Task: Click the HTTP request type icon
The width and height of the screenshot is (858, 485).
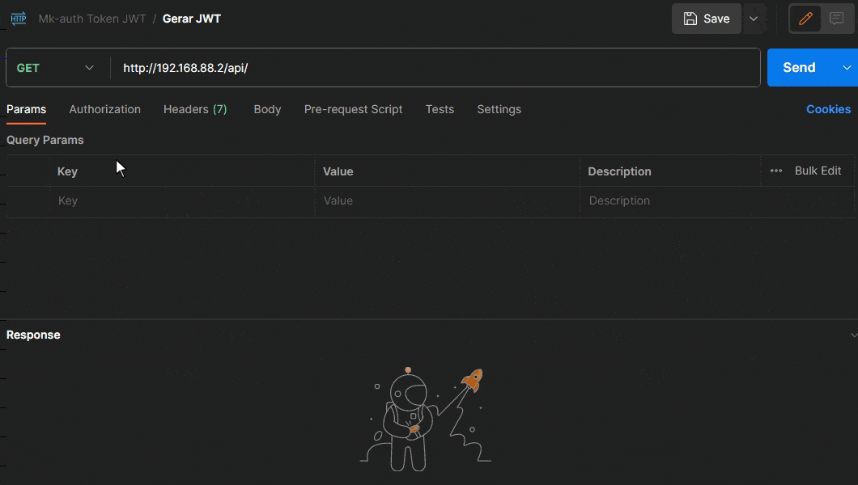Action: (18, 19)
